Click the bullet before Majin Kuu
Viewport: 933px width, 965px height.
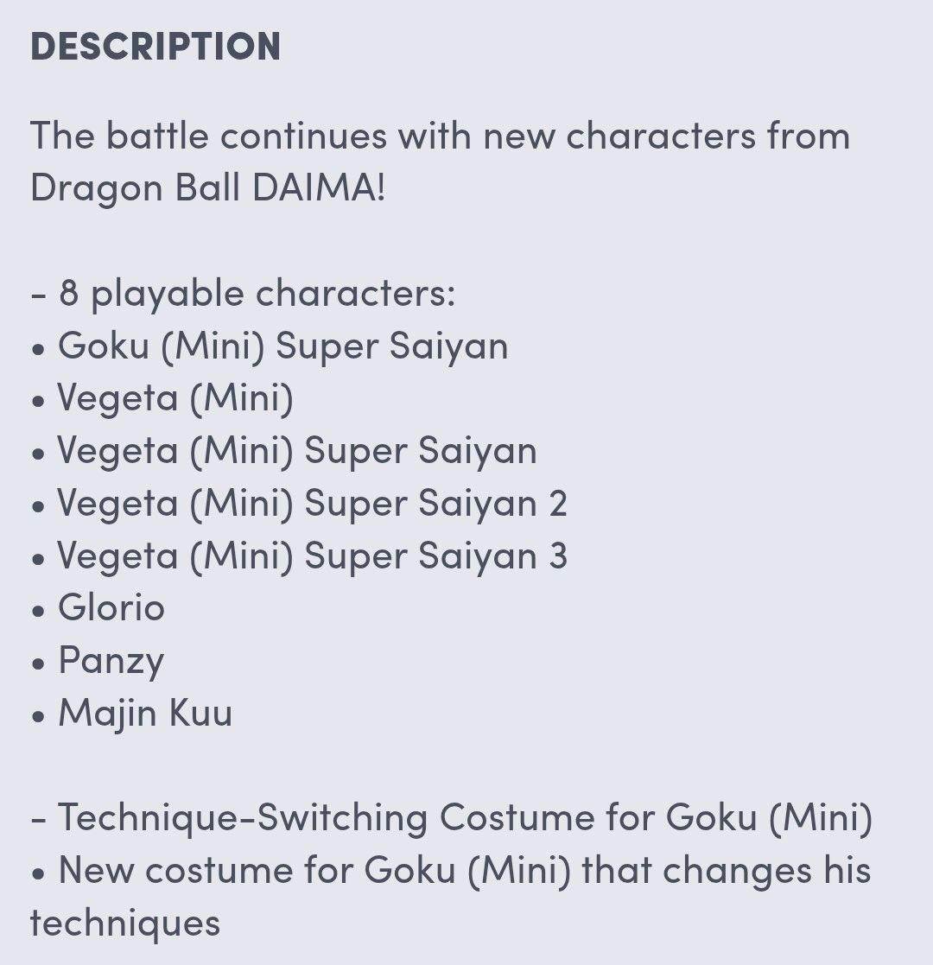pos(39,716)
